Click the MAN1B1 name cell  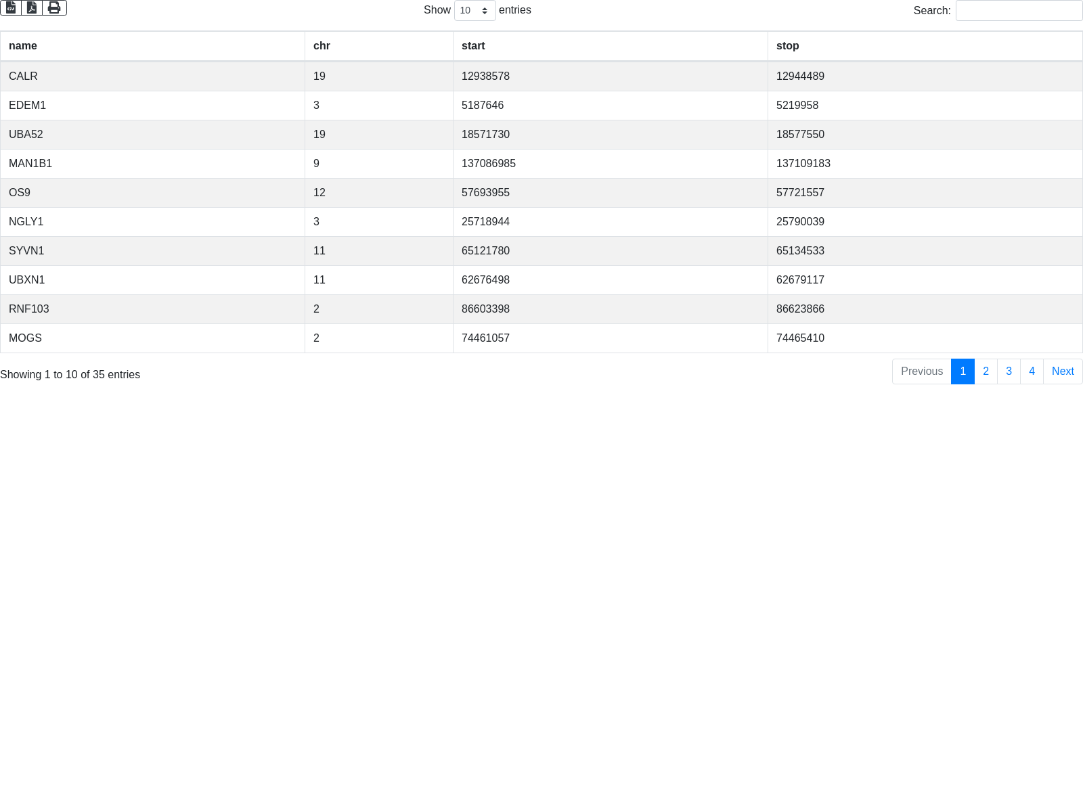click(30, 164)
